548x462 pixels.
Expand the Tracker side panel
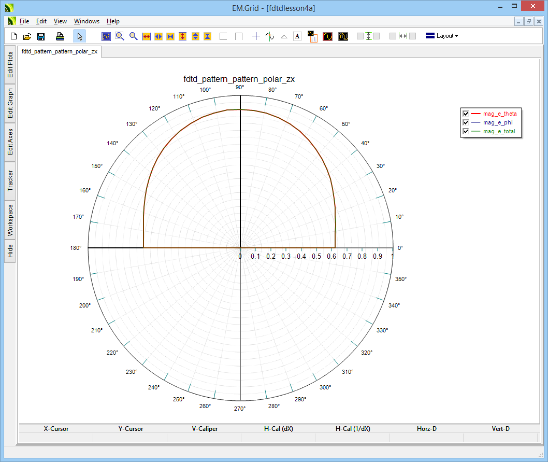pyautogui.click(x=10, y=181)
